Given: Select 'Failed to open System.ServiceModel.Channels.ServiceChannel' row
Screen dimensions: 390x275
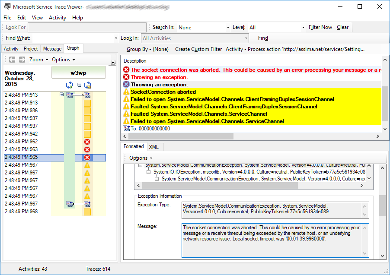Looking at the screenshot, I should (x=252, y=121).
